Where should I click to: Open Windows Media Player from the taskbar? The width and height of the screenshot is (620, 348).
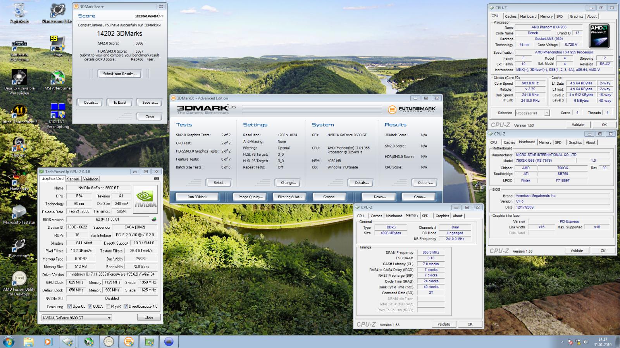click(48, 342)
